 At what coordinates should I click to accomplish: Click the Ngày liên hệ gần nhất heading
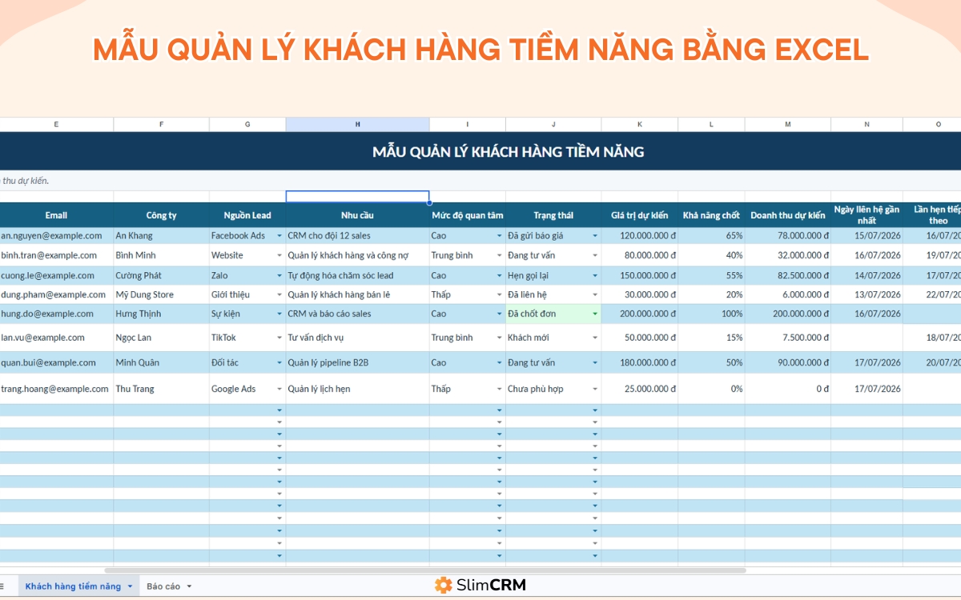click(867, 215)
